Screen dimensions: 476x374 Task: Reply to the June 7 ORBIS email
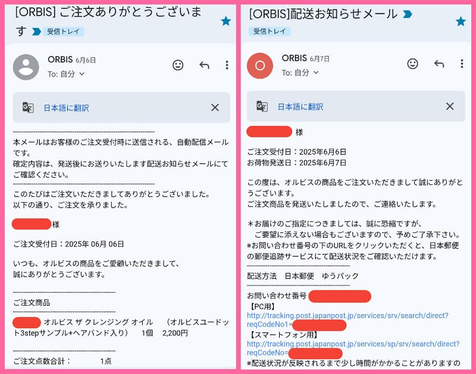(439, 64)
